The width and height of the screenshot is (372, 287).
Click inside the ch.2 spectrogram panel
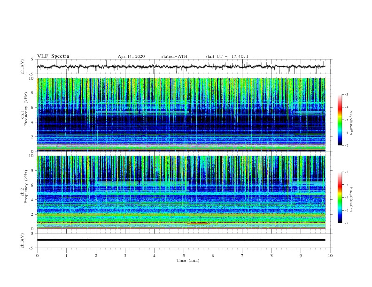pos(181,192)
